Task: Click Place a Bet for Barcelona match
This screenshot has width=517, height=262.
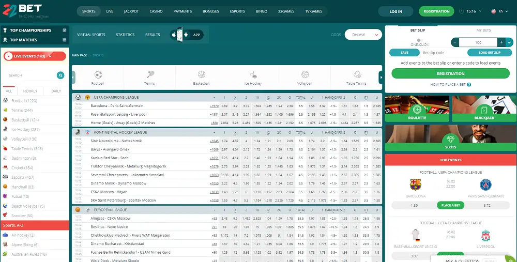Action: (450, 205)
